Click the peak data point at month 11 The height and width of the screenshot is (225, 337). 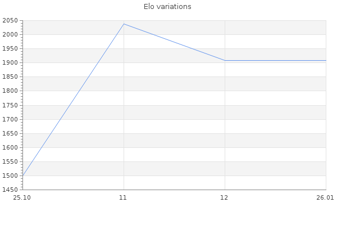[x=124, y=24]
